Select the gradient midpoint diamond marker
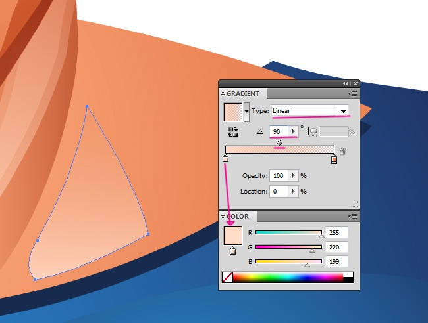The height and width of the screenshot is (323, 428). [x=279, y=142]
